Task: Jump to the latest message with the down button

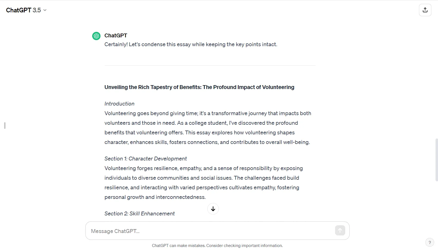Action: (x=213, y=209)
